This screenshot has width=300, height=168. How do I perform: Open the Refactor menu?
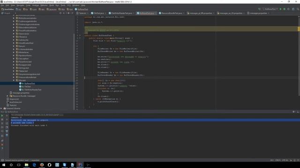click(x=44, y=5)
